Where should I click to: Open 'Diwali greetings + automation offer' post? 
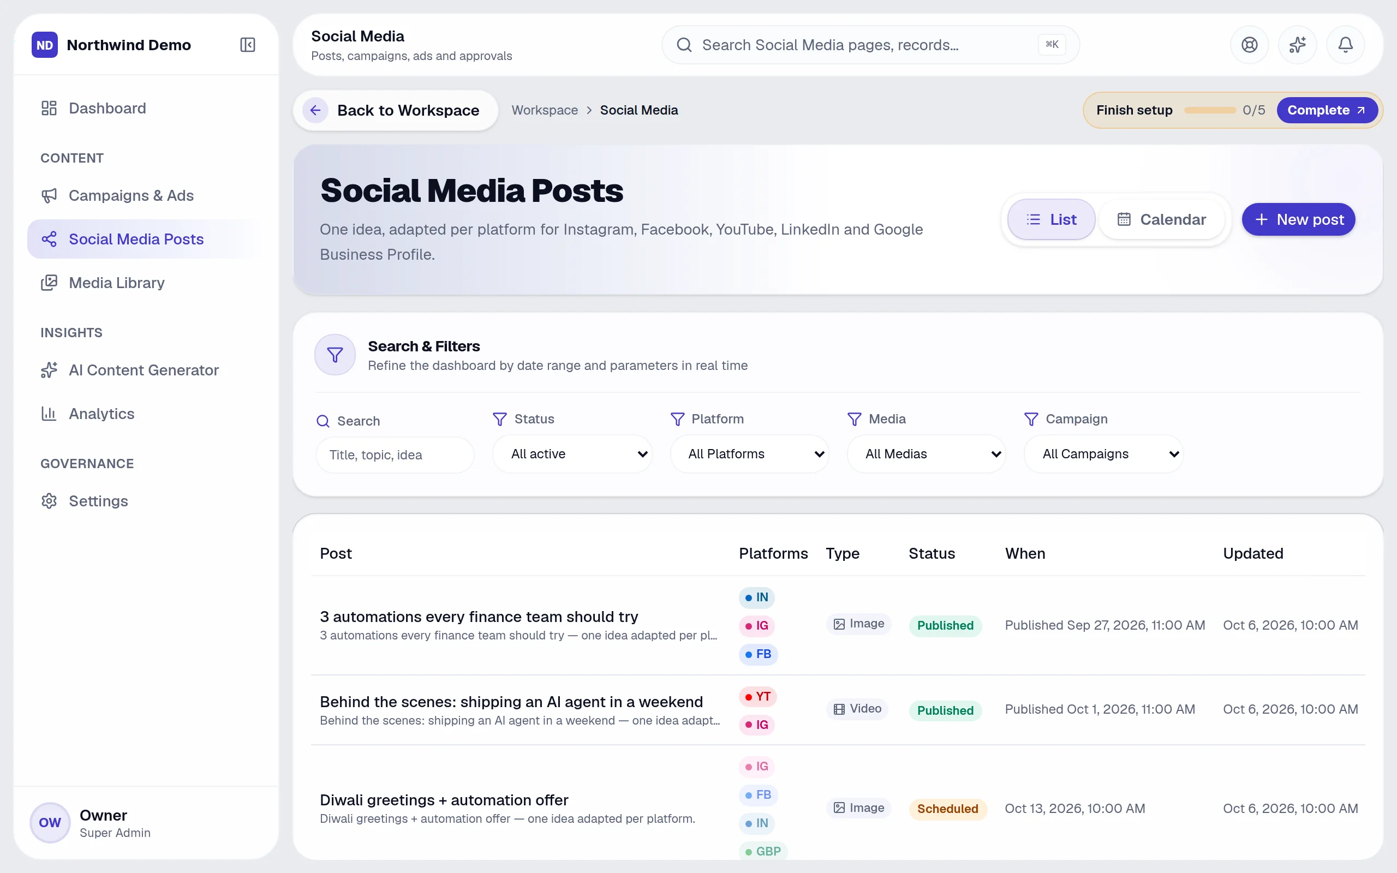(x=444, y=800)
